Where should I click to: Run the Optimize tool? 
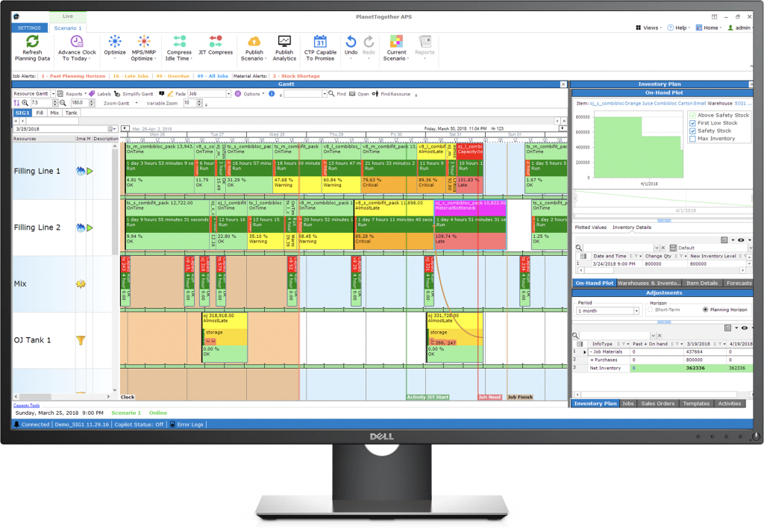115,41
